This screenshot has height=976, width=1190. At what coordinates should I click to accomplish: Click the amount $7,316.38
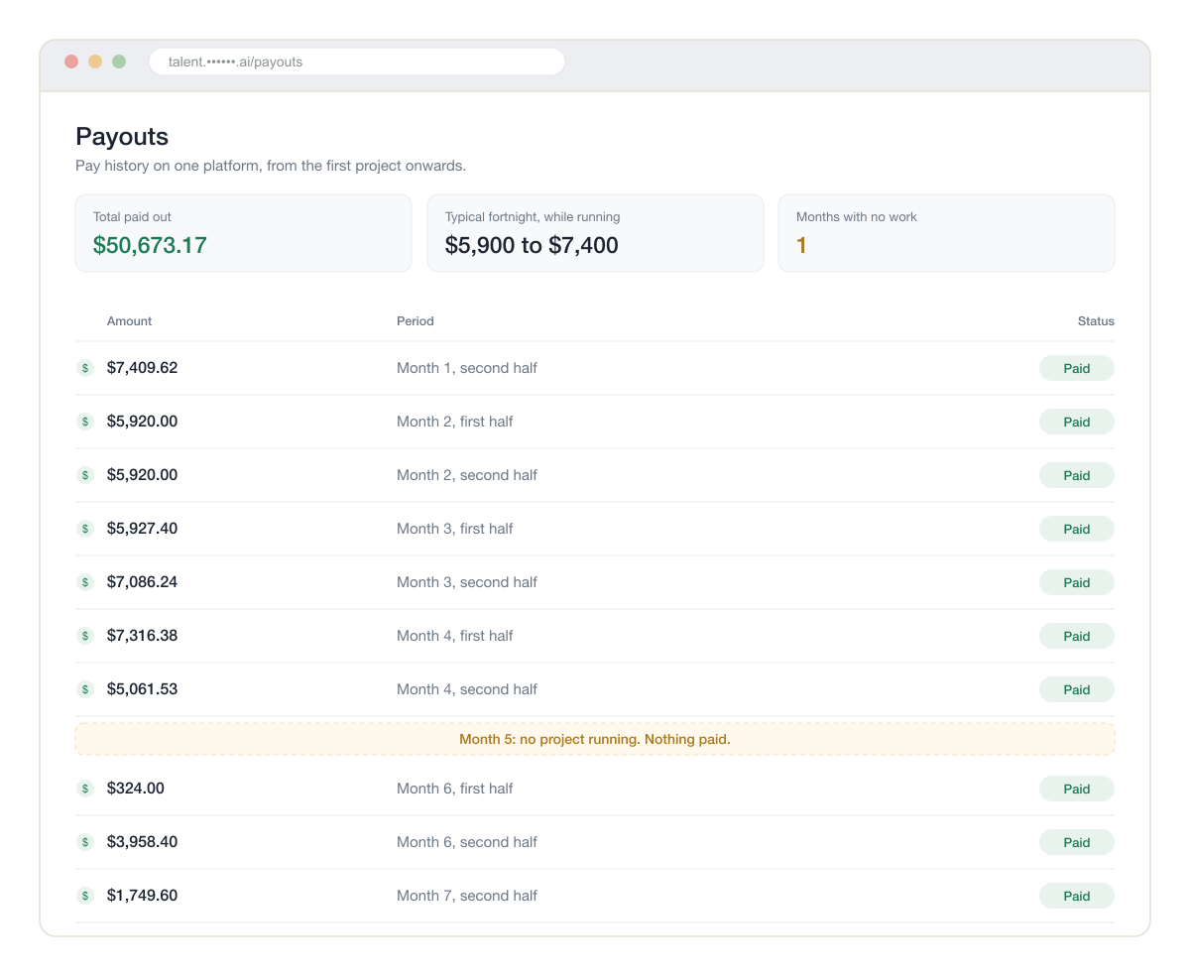pos(142,636)
